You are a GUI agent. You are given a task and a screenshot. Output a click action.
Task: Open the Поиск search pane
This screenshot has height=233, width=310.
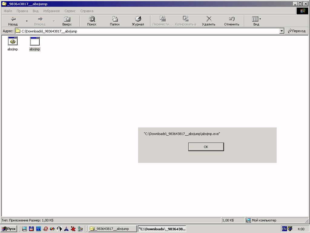point(92,21)
